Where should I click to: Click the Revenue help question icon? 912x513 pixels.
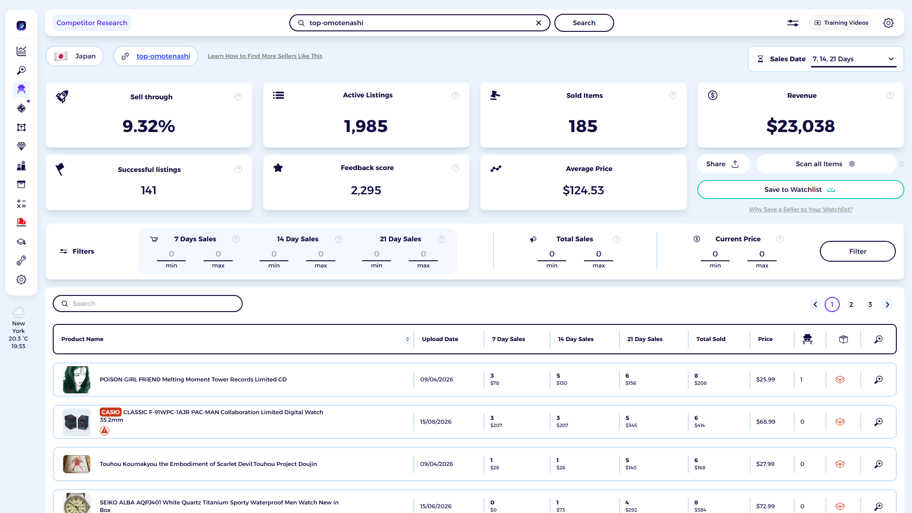[890, 95]
